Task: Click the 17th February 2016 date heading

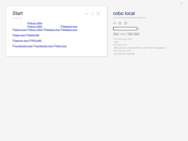Action: pos(122,51)
